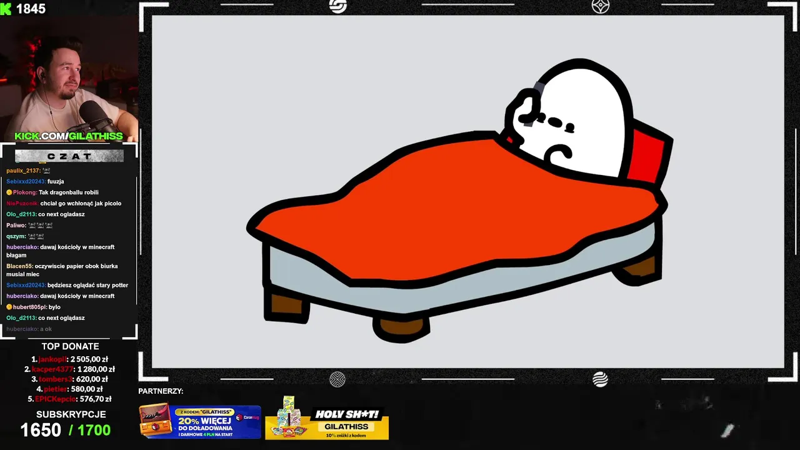Image resolution: width=800 pixels, height=450 pixels.
Task: Click the S-shaped emblem on the top video frame
Action: point(337,6)
